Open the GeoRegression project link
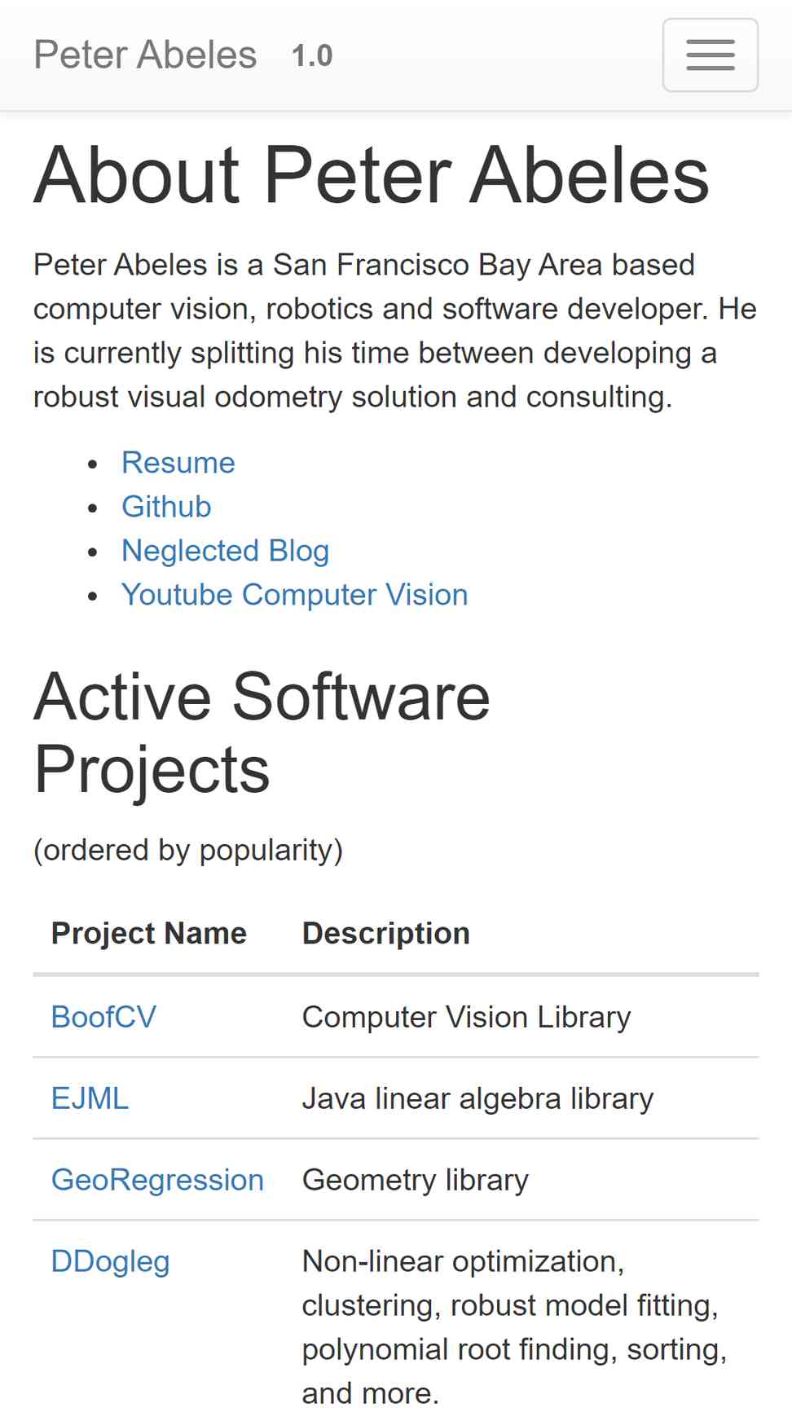The height and width of the screenshot is (1408, 792). click(x=157, y=1180)
